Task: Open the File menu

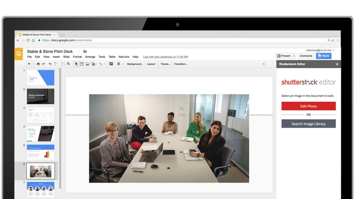Action: (x=29, y=57)
